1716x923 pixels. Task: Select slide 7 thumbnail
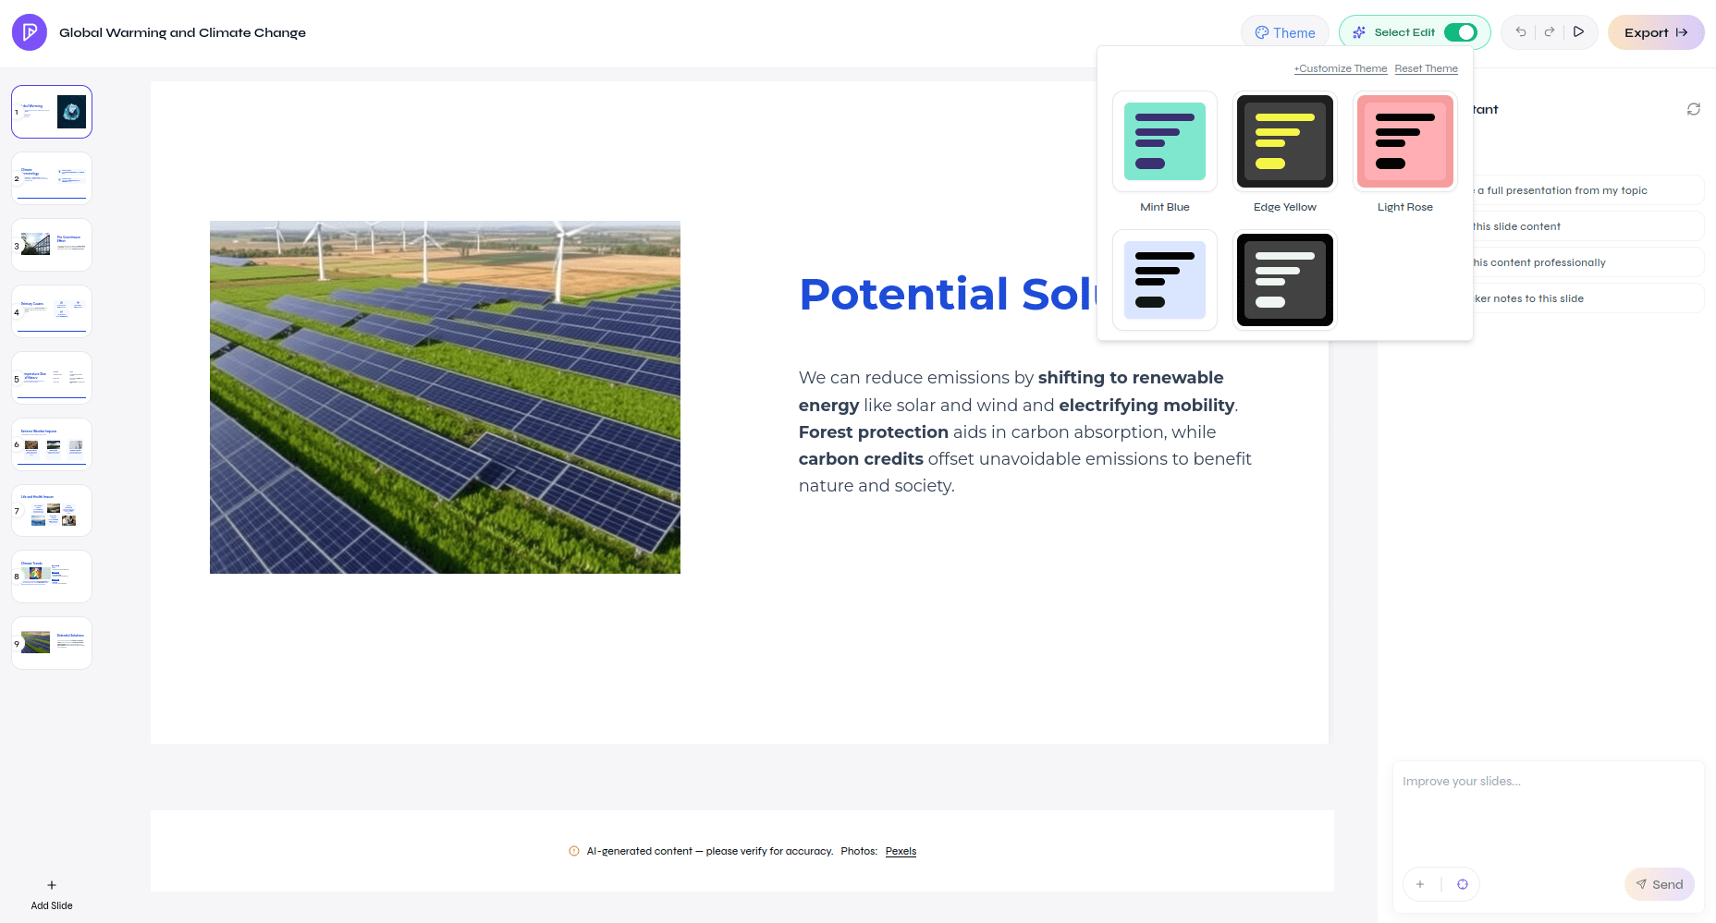[x=52, y=510]
